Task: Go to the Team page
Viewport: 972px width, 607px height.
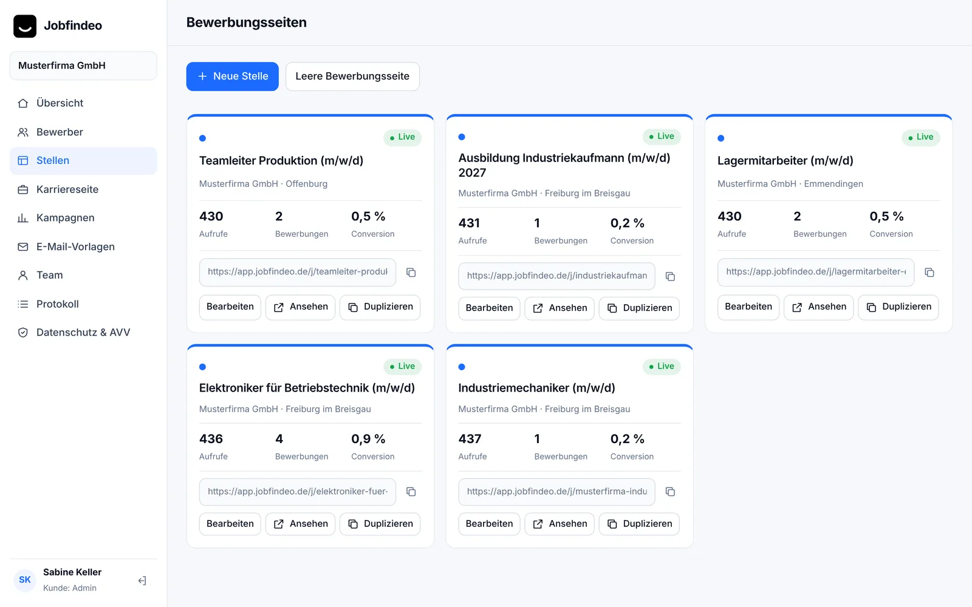Action: (83, 275)
